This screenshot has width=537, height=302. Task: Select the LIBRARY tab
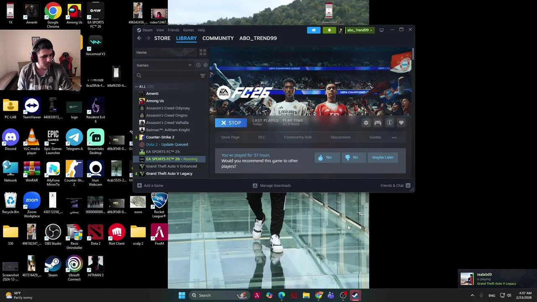[x=186, y=38]
